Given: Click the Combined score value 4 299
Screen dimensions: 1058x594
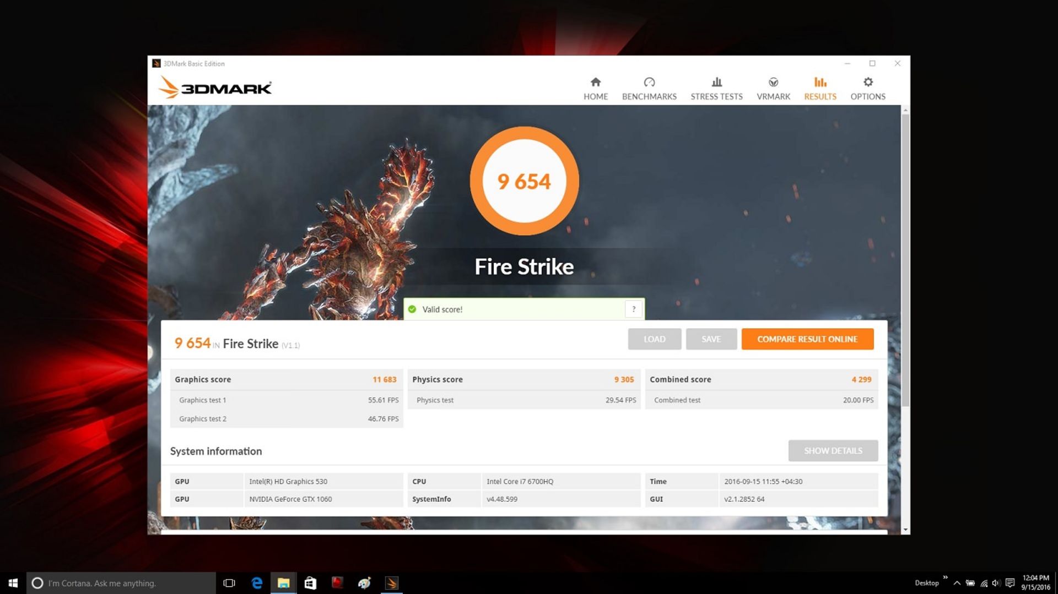Looking at the screenshot, I should pos(861,379).
